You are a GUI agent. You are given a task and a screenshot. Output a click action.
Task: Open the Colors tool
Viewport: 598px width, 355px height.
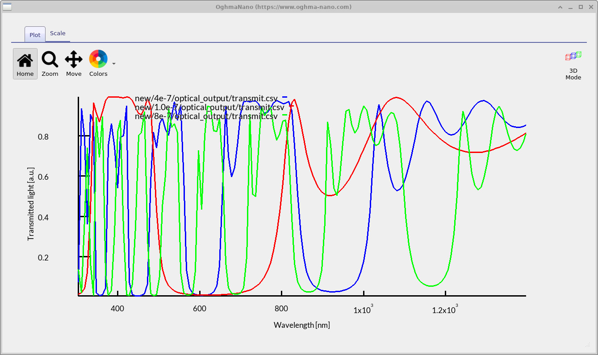[98, 63]
